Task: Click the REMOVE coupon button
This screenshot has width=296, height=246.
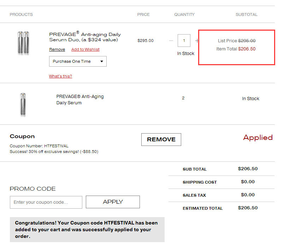Action: click(x=161, y=140)
